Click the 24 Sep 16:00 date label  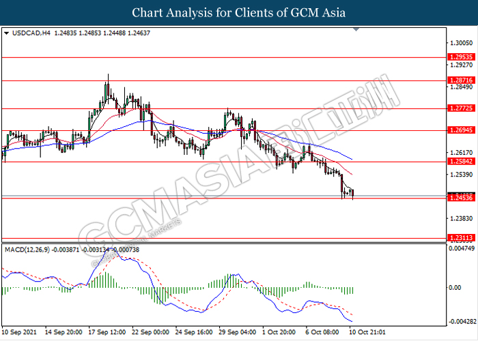pos(194,332)
